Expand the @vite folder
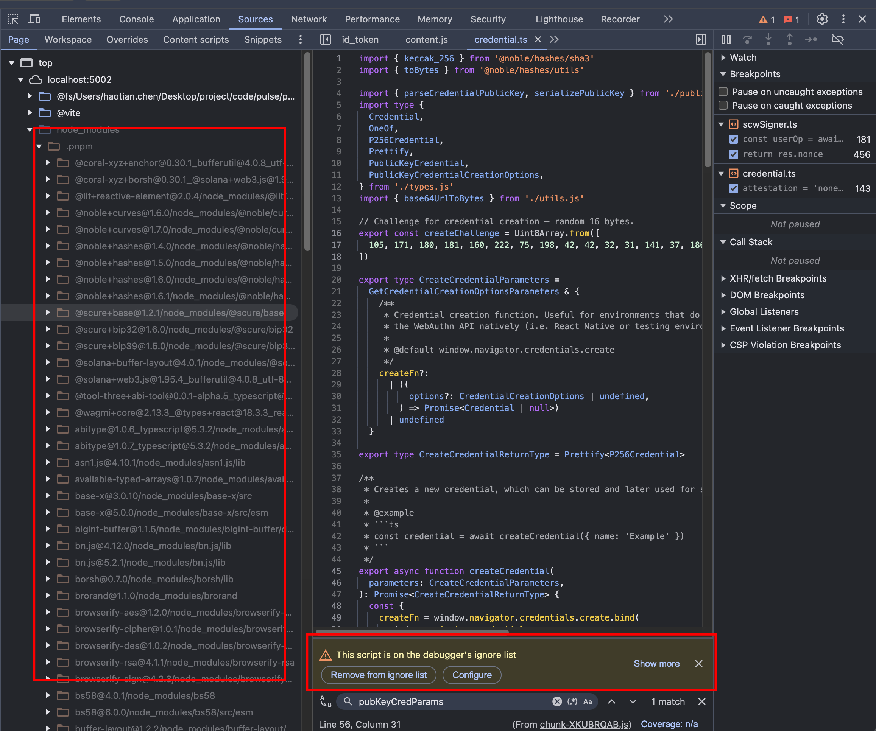 pyautogui.click(x=30, y=113)
